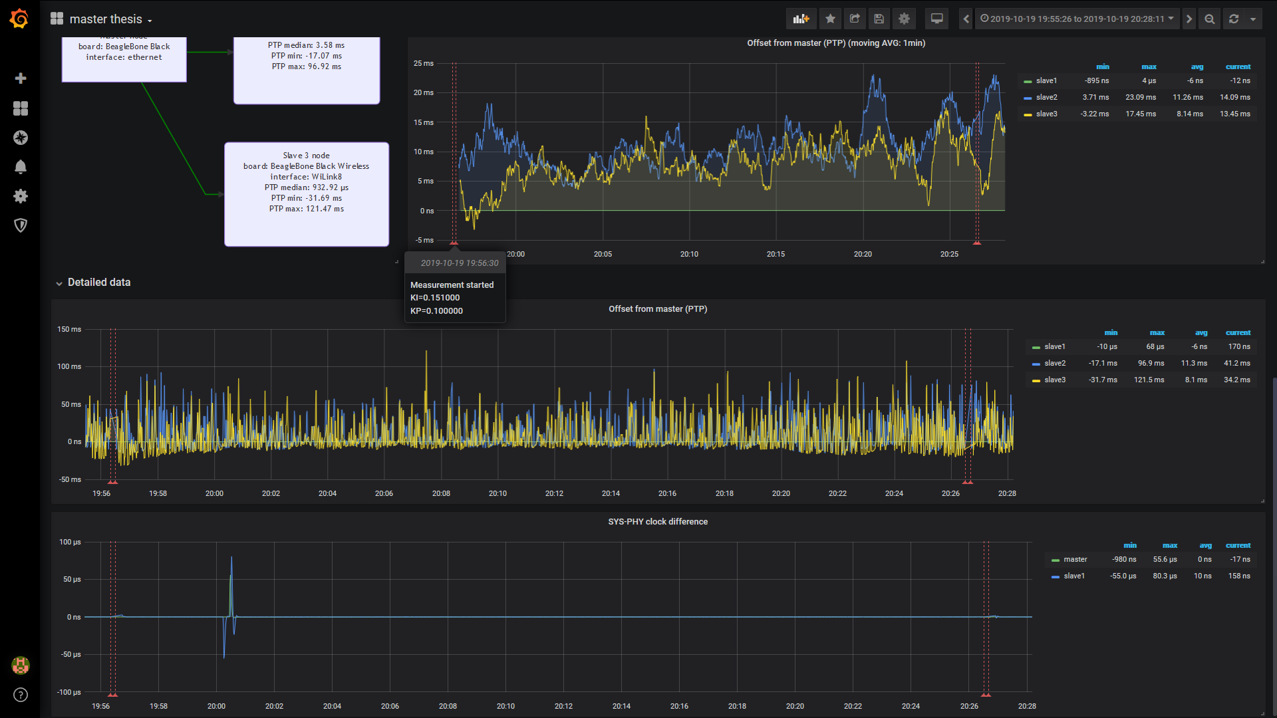Sort moving AVG legend by min column

click(x=1102, y=66)
